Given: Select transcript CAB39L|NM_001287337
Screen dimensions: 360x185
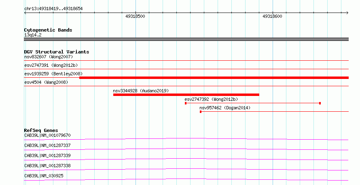Looking at the screenshot, I should tap(47, 145).
